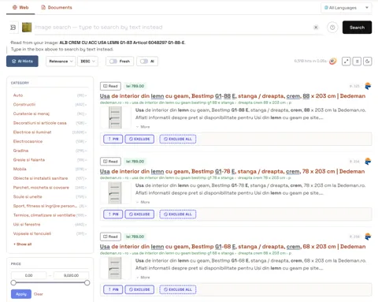Viewport: 378px width, 302px height.
Task: Click the right price slider handle
Action: [87, 283]
